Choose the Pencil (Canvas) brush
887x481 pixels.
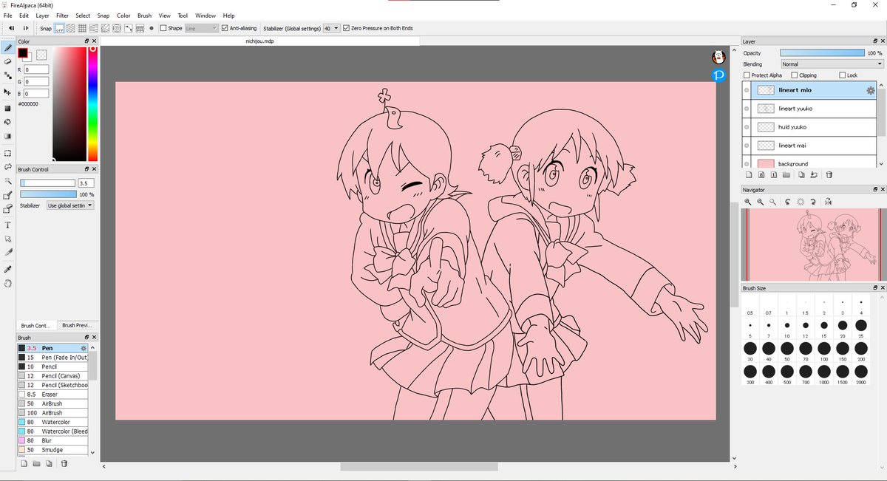click(52, 376)
